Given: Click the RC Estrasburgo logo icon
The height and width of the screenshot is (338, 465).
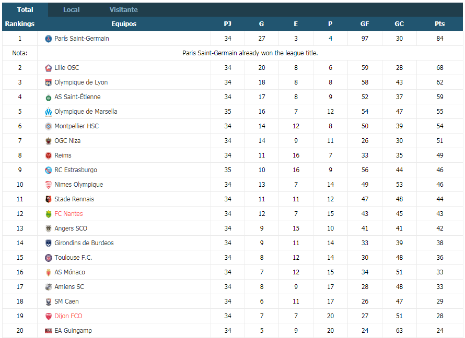Looking at the screenshot, I should (49, 170).
